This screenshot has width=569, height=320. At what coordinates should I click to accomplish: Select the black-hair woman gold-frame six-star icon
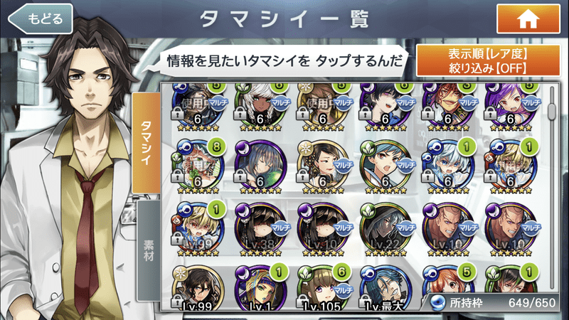pyautogui.click(x=323, y=166)
